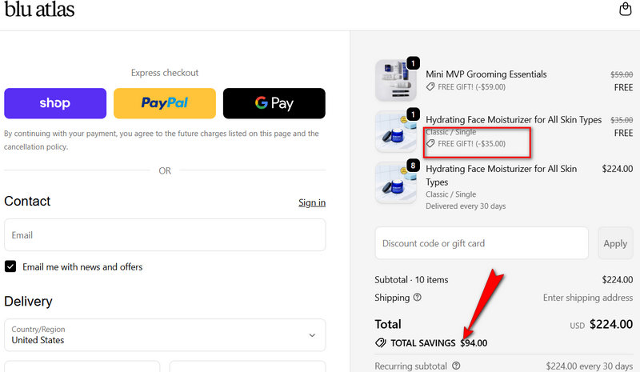Screen dimensions: 640x372
Task: Focus the Discount code or gift card field
Action: click(482, 243)
